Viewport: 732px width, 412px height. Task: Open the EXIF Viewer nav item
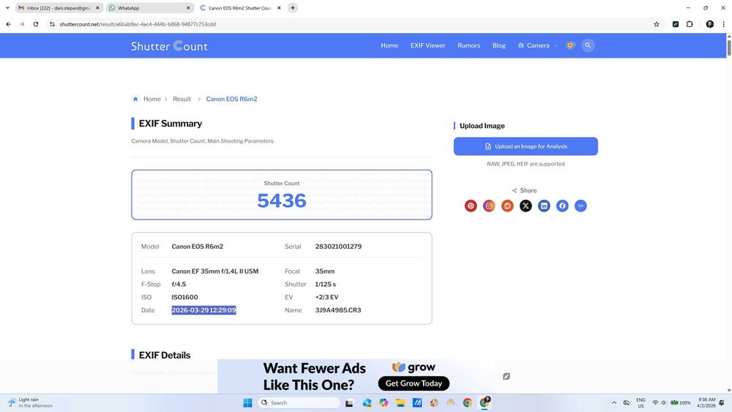(x=427, y=45)
